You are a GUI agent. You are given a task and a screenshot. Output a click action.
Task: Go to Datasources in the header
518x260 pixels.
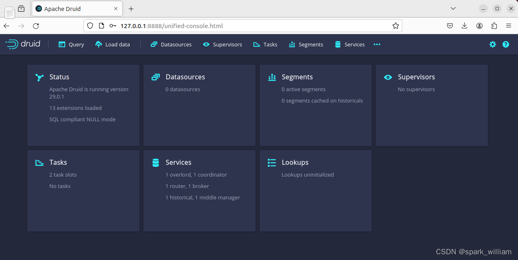coord(171,44)
